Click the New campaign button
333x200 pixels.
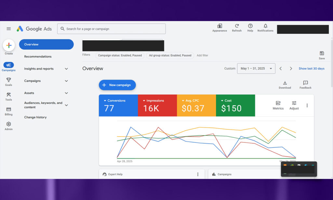pos(117,85)
